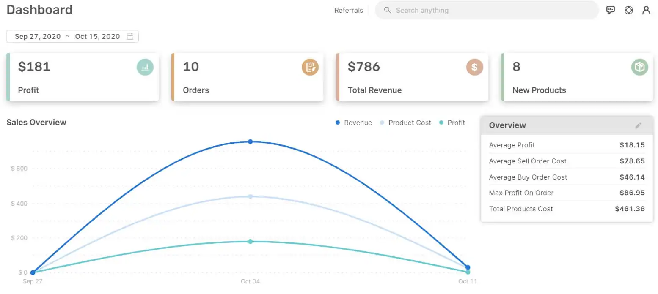This screenshot has height=294, width=658.
Task: Toggle the Revenue series in the chart legend
Action: click(353, 122)
